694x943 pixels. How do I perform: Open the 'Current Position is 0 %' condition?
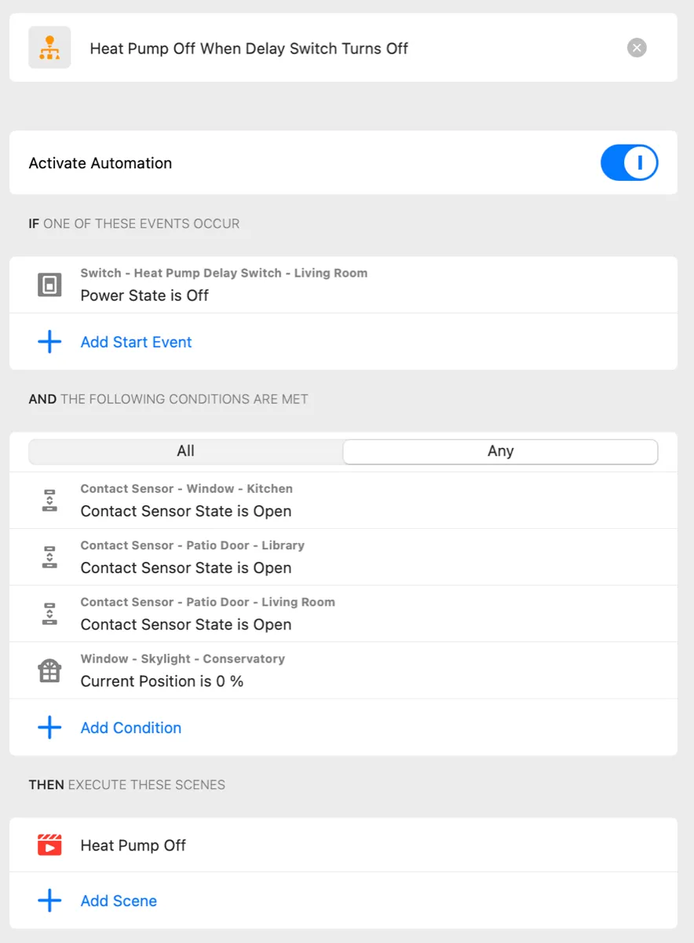343,670
